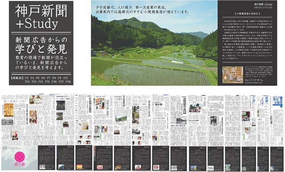Click the MILK JAPAN logo
285x172 pixels.
211,168
